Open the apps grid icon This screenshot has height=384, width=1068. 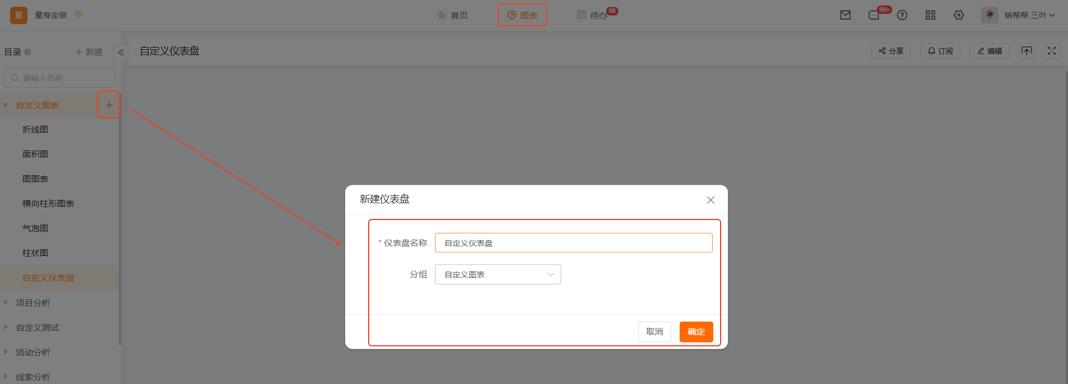point(931,15)
